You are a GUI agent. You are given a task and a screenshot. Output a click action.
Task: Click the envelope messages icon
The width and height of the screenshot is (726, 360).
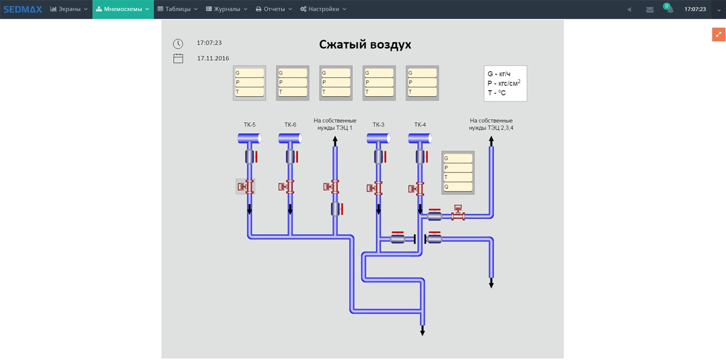[x=650, y=10]
